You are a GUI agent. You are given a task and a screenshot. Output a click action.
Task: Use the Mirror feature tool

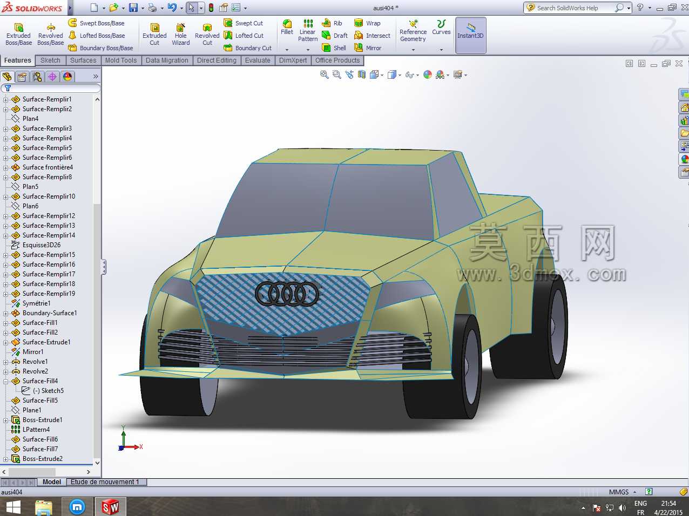pos(368,48)
